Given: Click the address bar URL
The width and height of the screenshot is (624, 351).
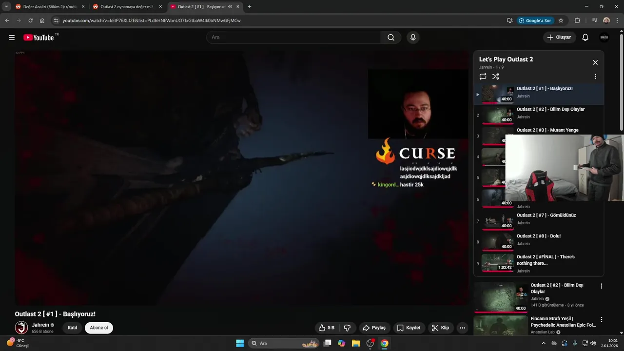Looking at the screenshot, I should pyautogui.click(x=151, y=20).
